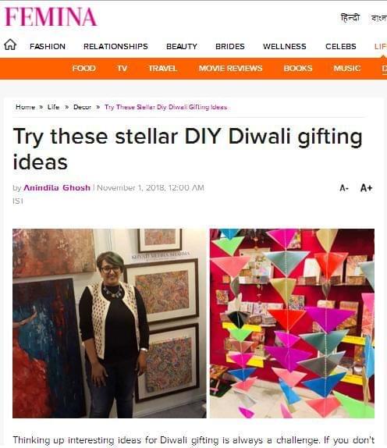The image size is (387, 448).
Task: Switch site language to Hindi
Action: click(x=350, y=18)
